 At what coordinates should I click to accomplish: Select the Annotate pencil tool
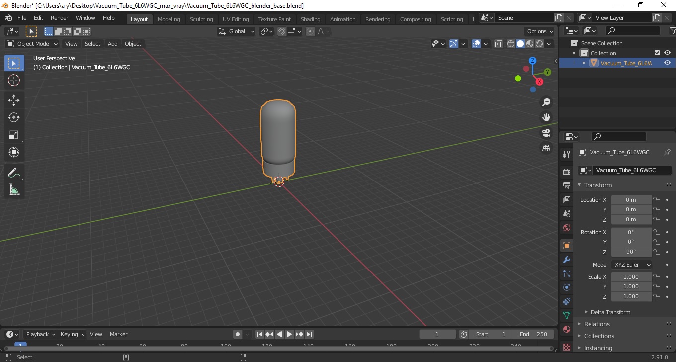click(x=14, y=173)
